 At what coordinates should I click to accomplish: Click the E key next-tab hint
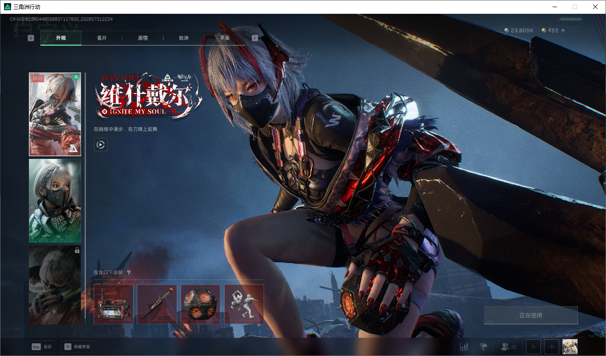coord(255,38)
